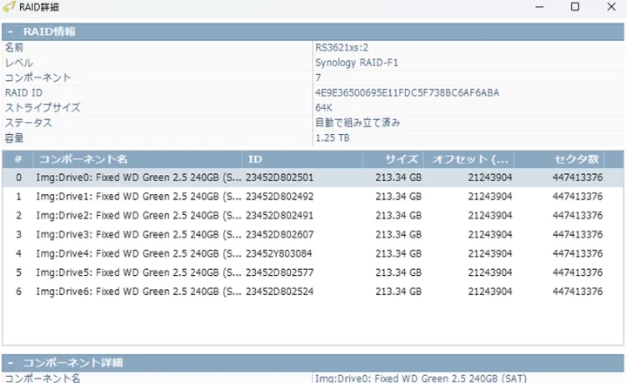Click 213.34 GB size in Drive3 row

click(x=398, y=234)
